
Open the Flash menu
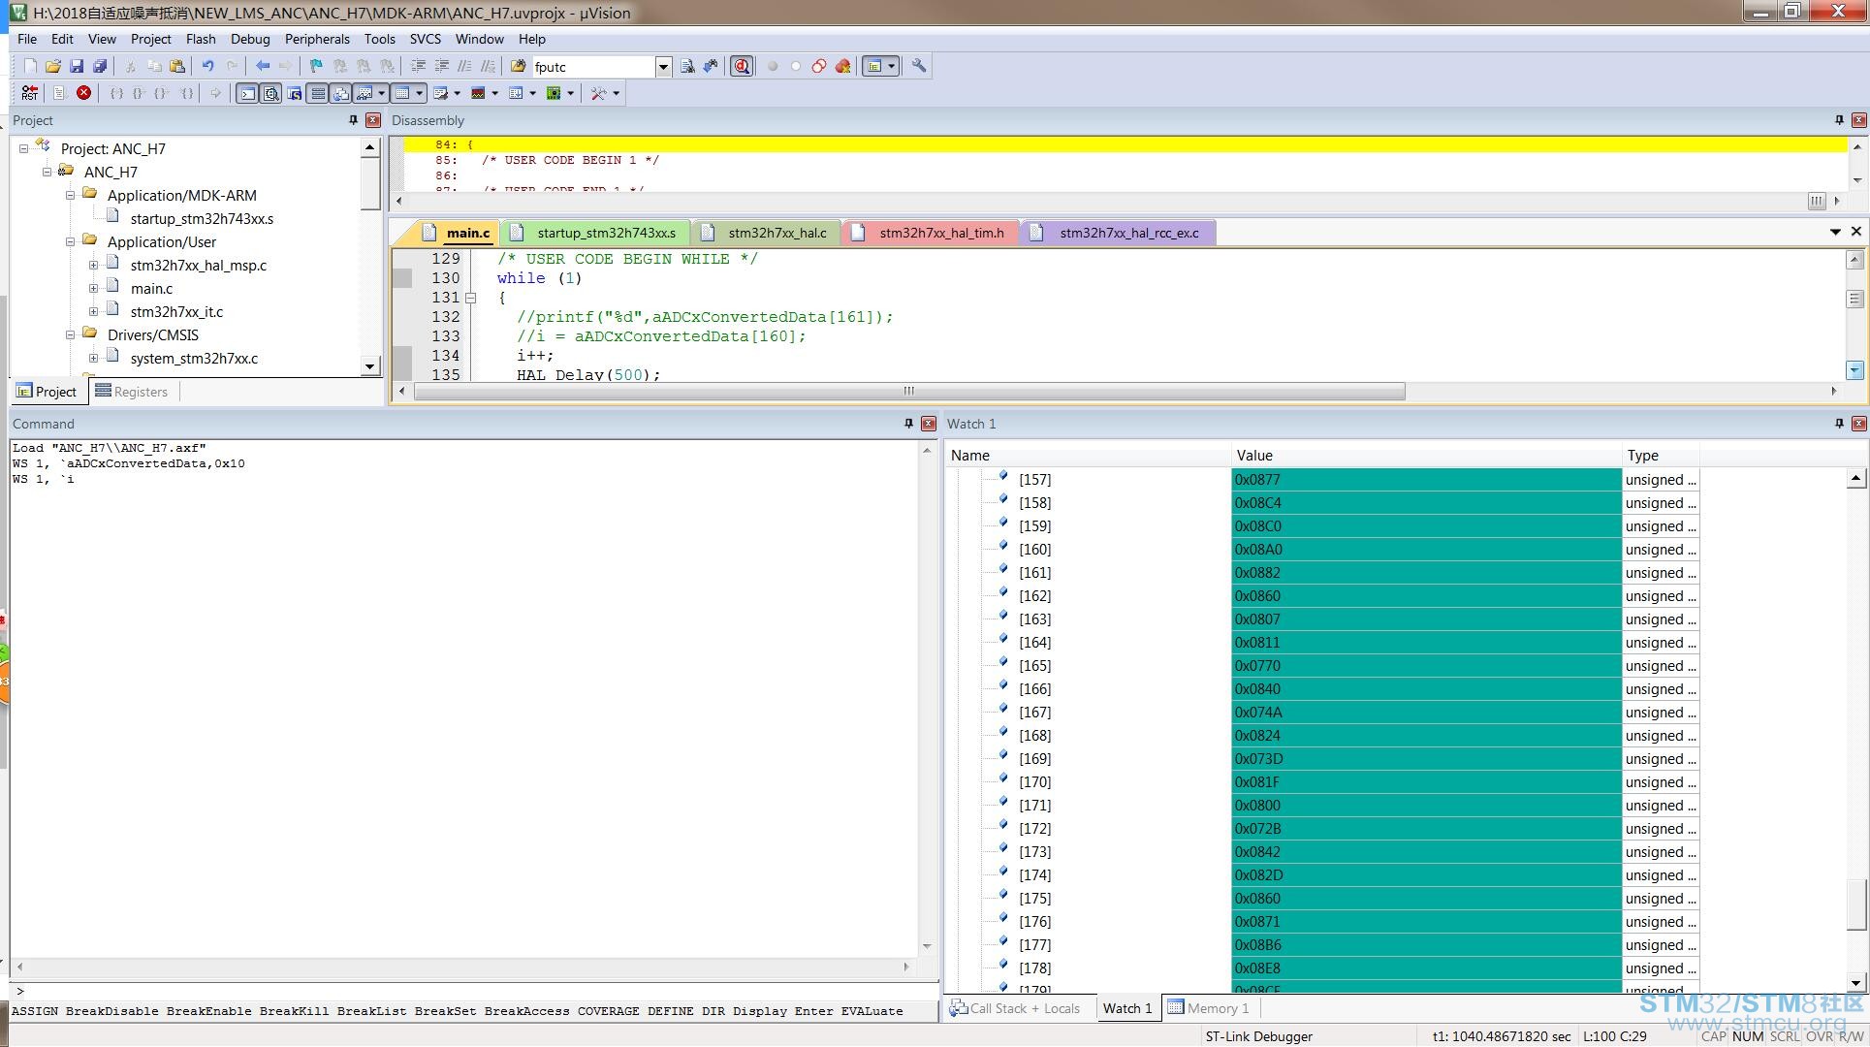click(201, 39)
